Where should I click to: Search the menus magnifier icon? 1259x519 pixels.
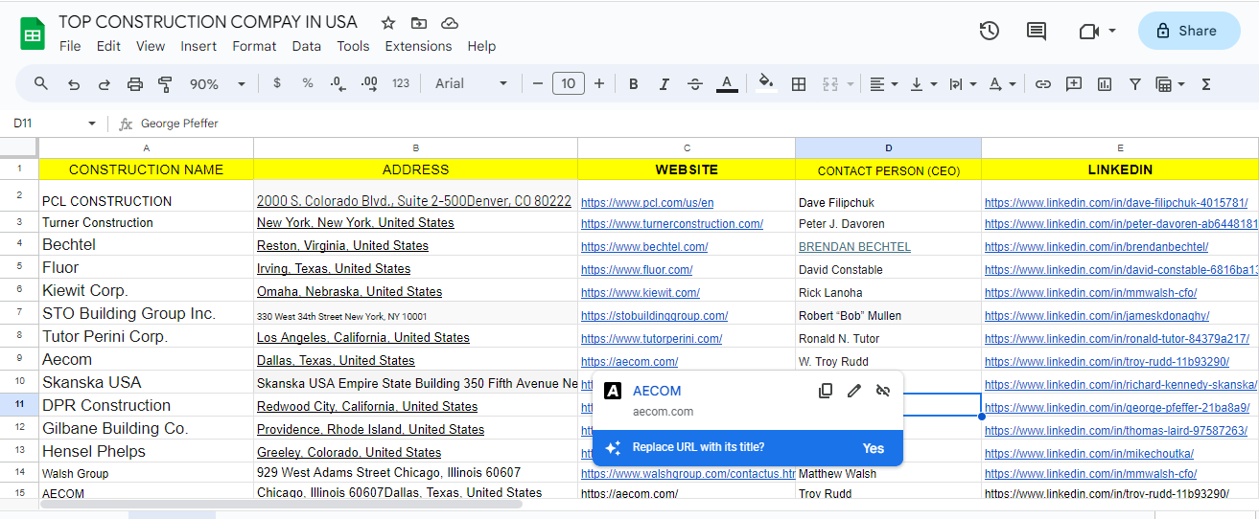click(41, 83)
